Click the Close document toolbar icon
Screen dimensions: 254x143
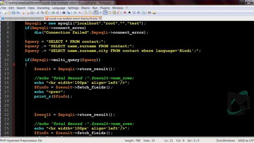tap(23, 13)
